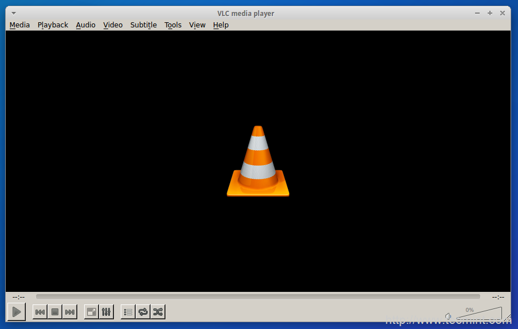
Task: Toggle fullscreen video mode icon
Action: [x=92, y=312]
